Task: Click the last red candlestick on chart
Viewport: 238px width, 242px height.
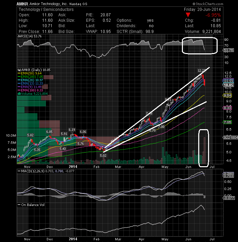Action: point(204,83)
